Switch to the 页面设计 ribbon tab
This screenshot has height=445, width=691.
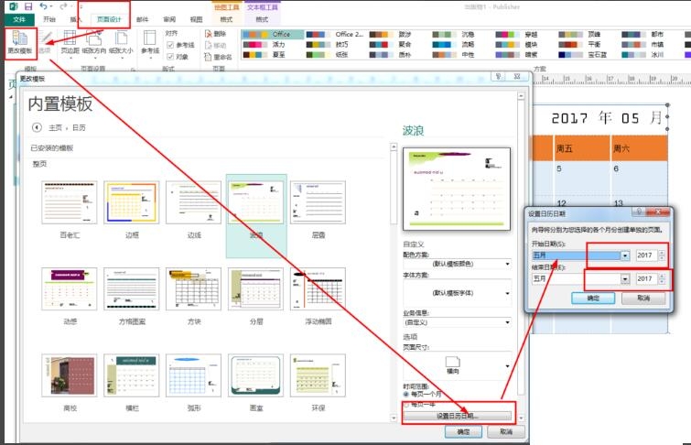tap(109, 19)
